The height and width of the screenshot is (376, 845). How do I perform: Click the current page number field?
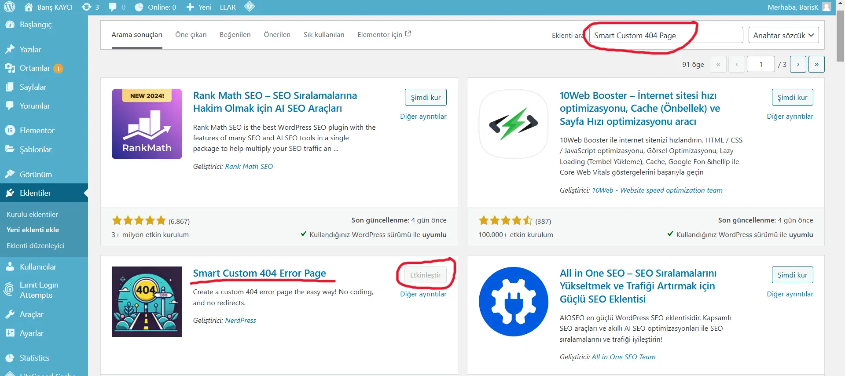760,64
